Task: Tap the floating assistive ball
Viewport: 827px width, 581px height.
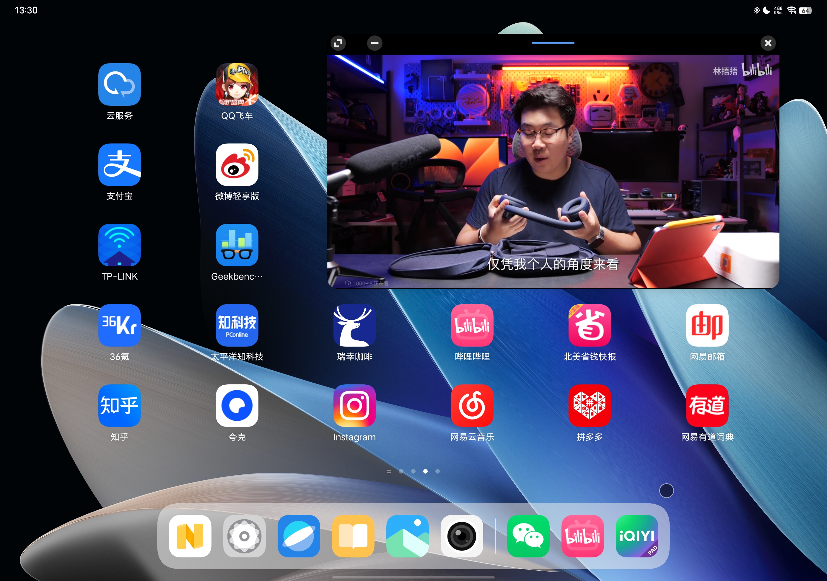Action: [666, 490]
